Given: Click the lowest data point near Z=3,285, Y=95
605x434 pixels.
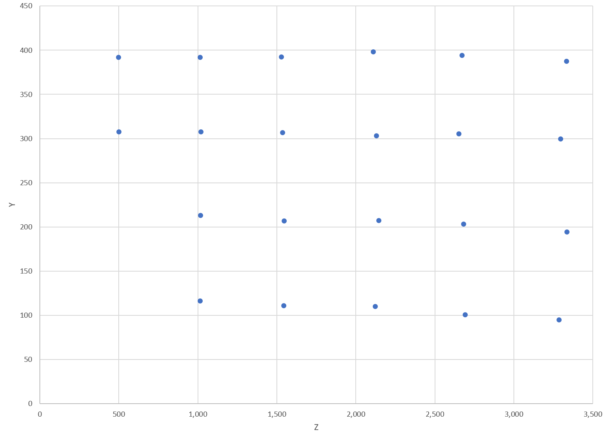Looking at the screenshot, I should pos(559,320).
